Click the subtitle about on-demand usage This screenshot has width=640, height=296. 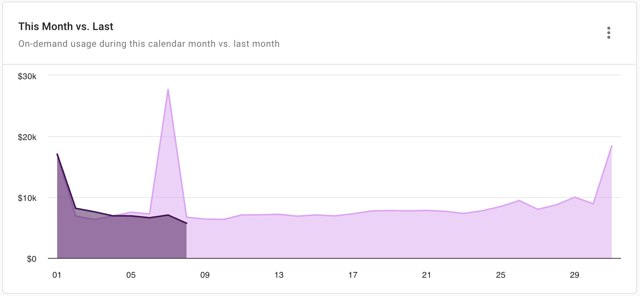coord(149,44)
